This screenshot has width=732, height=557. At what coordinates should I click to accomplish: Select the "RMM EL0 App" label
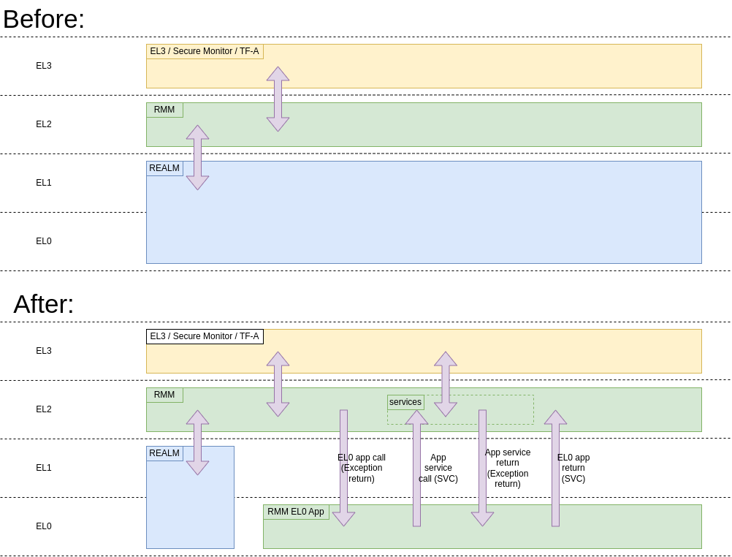point(296,512)
